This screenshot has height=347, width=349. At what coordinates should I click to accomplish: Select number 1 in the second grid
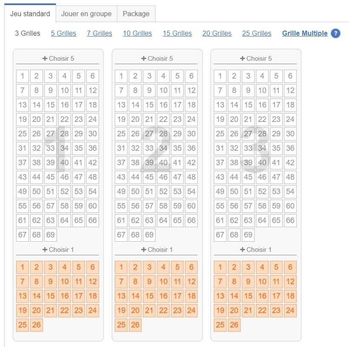[121, 76]
